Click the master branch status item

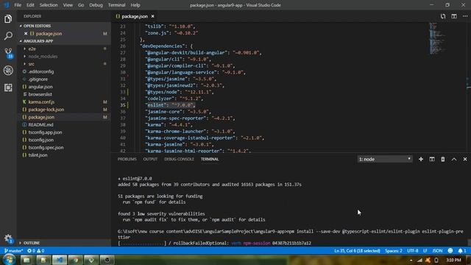point(13,251)
